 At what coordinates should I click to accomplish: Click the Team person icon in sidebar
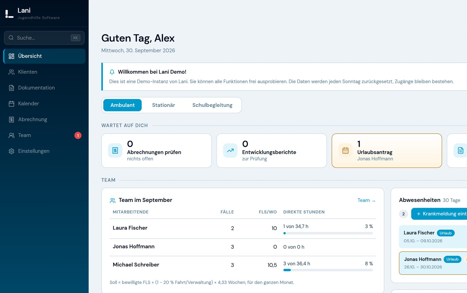coord(11,135)
